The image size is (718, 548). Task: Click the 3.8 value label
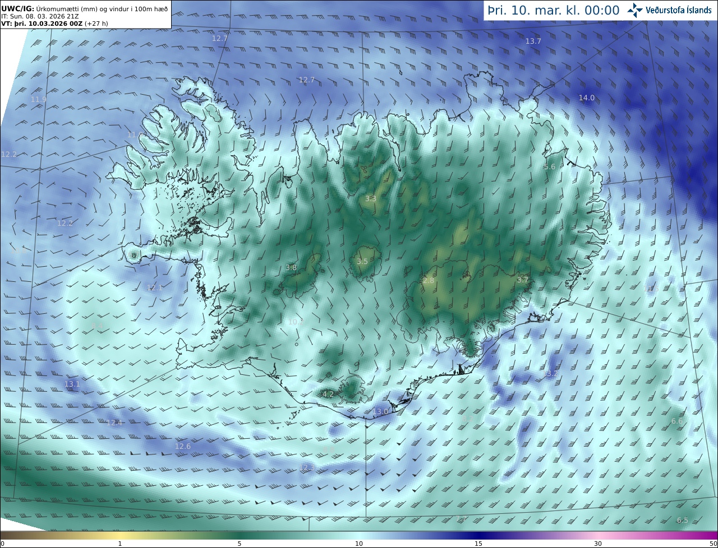click(x=291, y=268)
